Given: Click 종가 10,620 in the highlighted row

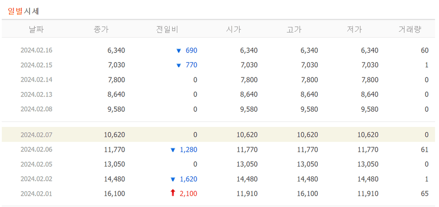Looking at the screenshot, I should [114, 135].
